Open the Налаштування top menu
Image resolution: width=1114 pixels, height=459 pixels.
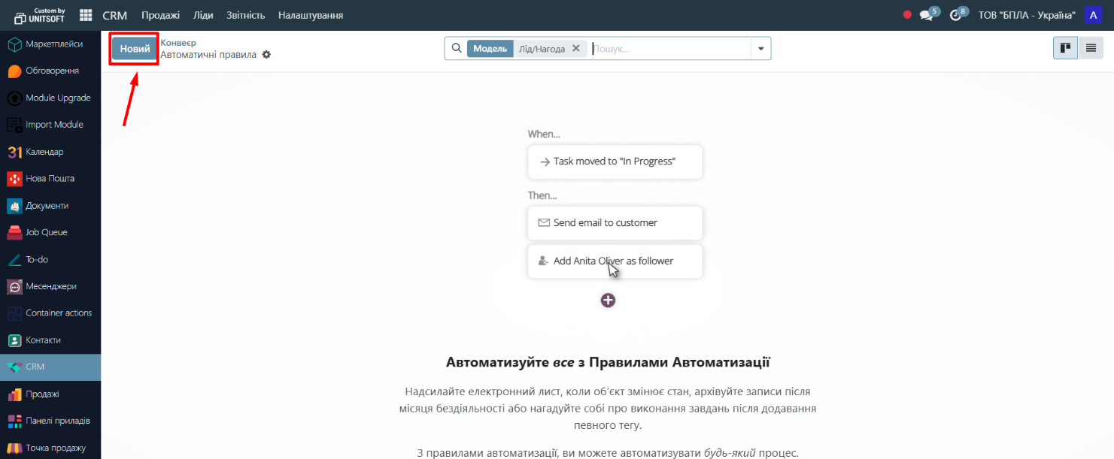tap(311, 15)
